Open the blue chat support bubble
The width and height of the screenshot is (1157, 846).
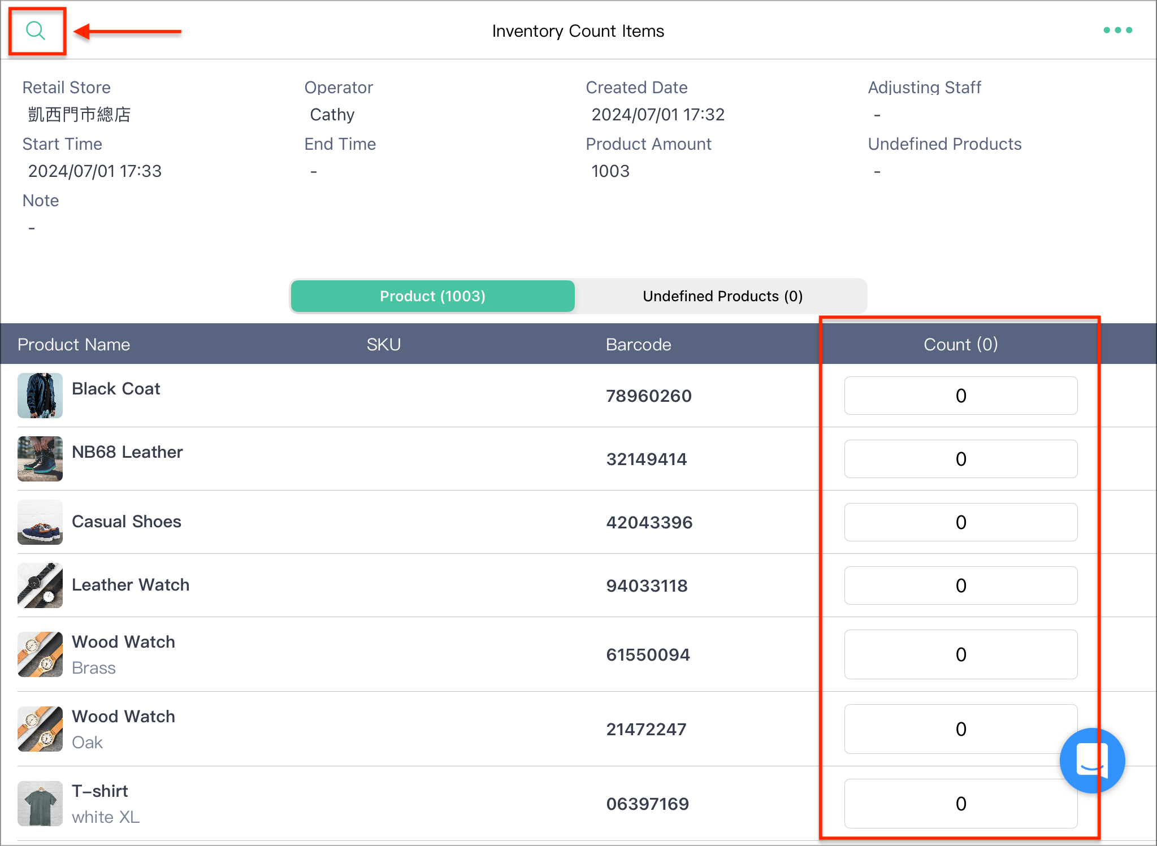1092,760
